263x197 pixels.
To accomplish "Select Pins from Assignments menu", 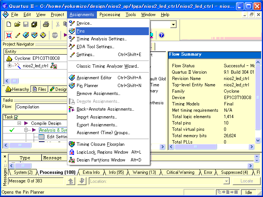I will [108, 31].
